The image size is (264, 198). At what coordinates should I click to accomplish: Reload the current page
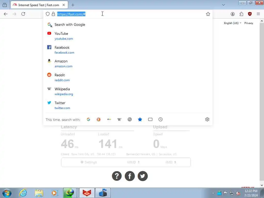tap(23, 14)
